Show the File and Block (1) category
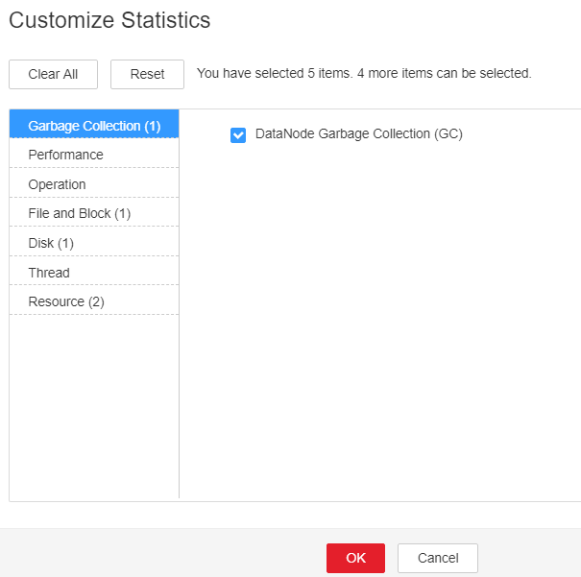This screenshot has height=577, width=581. tap(94, 213)
